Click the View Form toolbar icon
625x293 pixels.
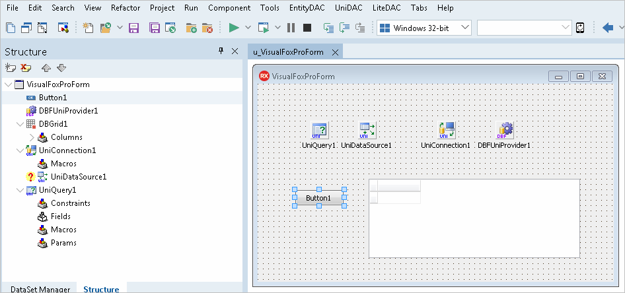pos(26,28)
